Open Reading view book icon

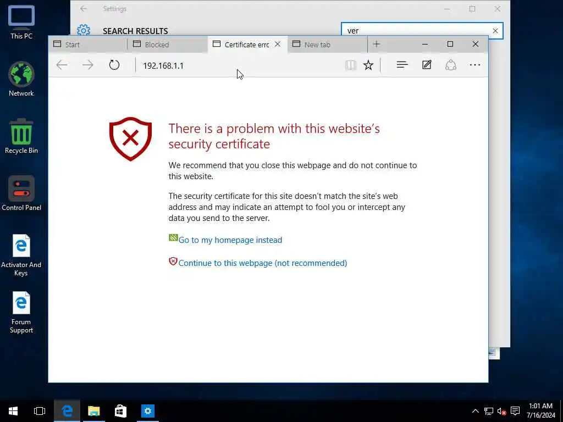(351, 65)
